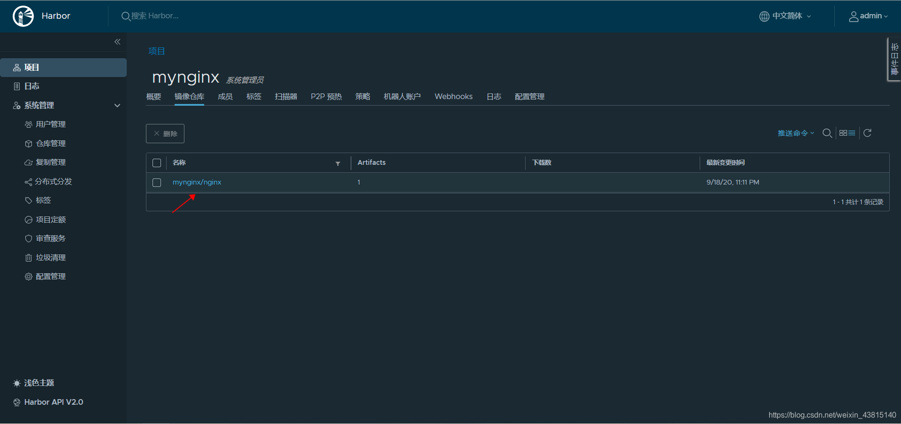Collapse the 系统管理 section chevron
The height and width of the screenshot is (424, 901).
(117, 106)
